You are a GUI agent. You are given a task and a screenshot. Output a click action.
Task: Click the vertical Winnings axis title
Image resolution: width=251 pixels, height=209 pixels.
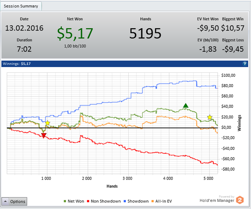[239, 123]
